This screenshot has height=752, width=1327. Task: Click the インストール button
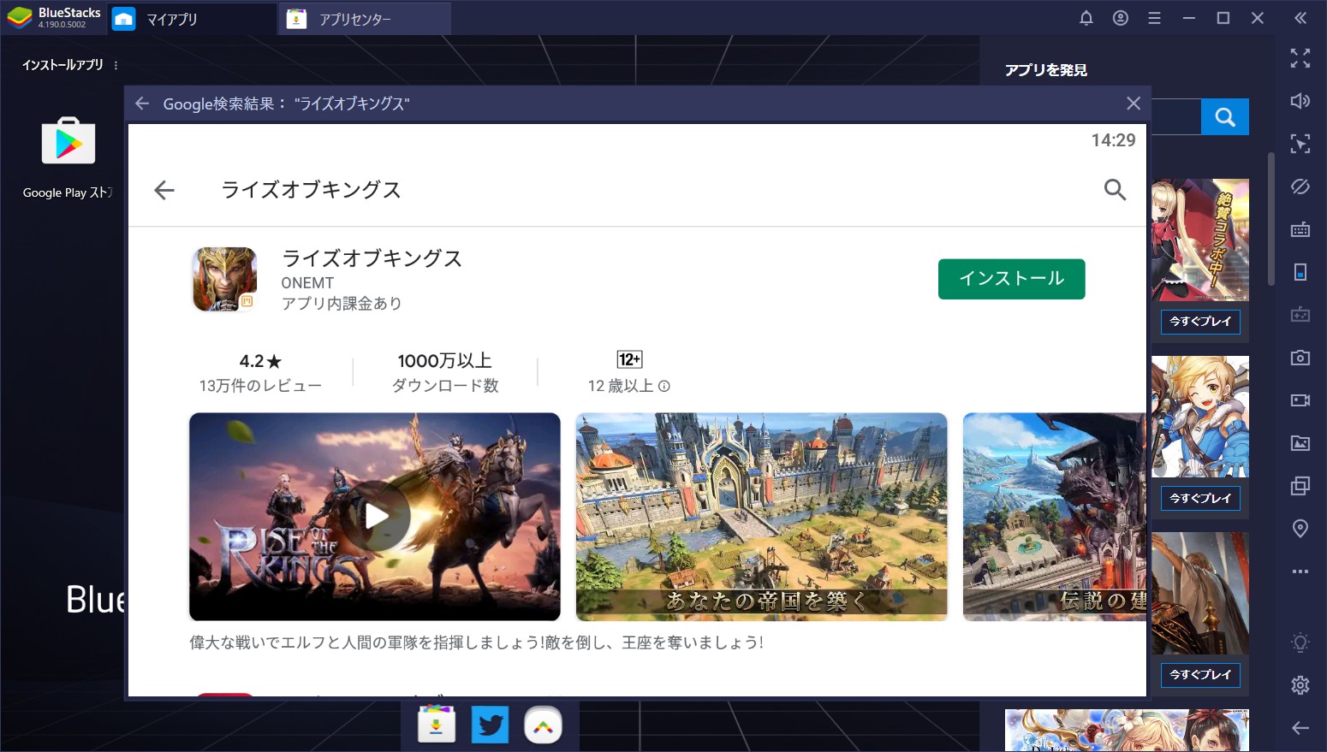pyautogui.click(x=1012, y=279)
